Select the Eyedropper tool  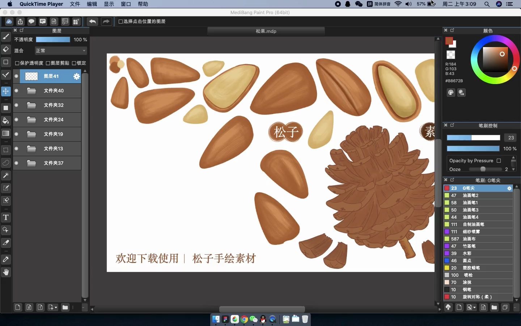tap(6, 259)
